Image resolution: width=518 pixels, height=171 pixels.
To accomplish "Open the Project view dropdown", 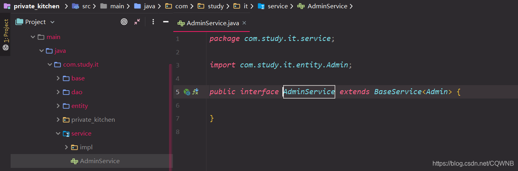I will [x=52, y=22].
